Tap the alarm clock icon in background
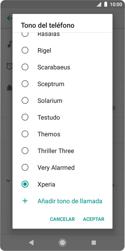125x251 pixels. pos(9,66)
